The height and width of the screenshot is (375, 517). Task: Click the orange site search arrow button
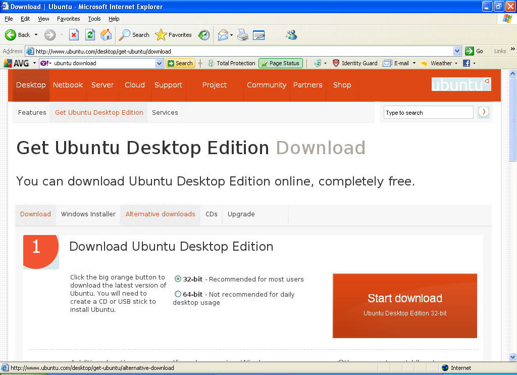tap(484, 112)
